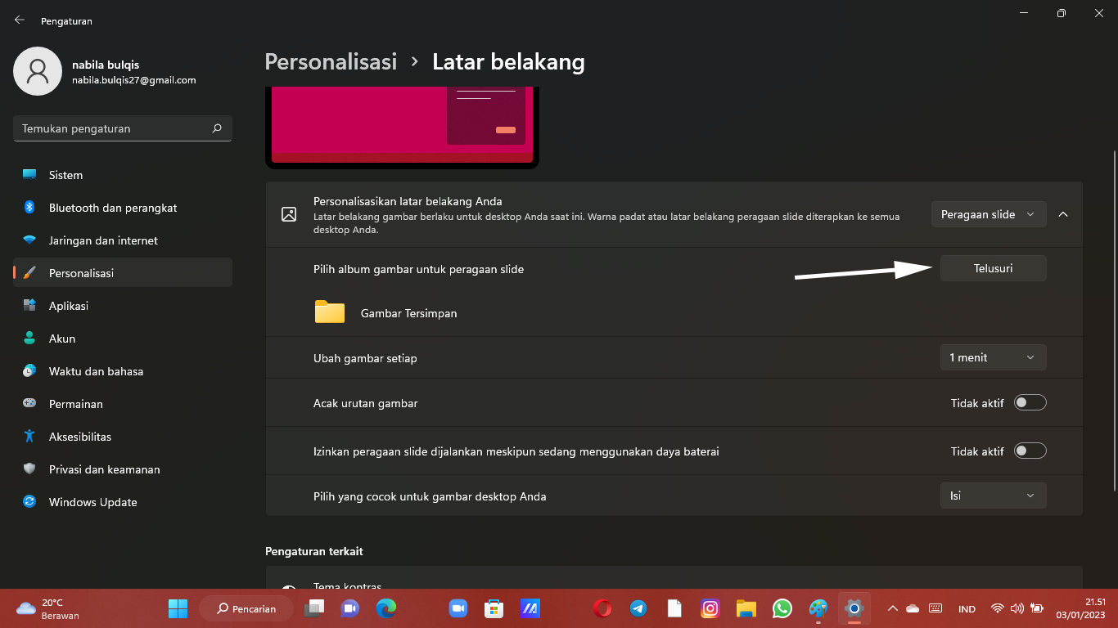Click the Settings gear icon on the taskbar

(854, 608)
